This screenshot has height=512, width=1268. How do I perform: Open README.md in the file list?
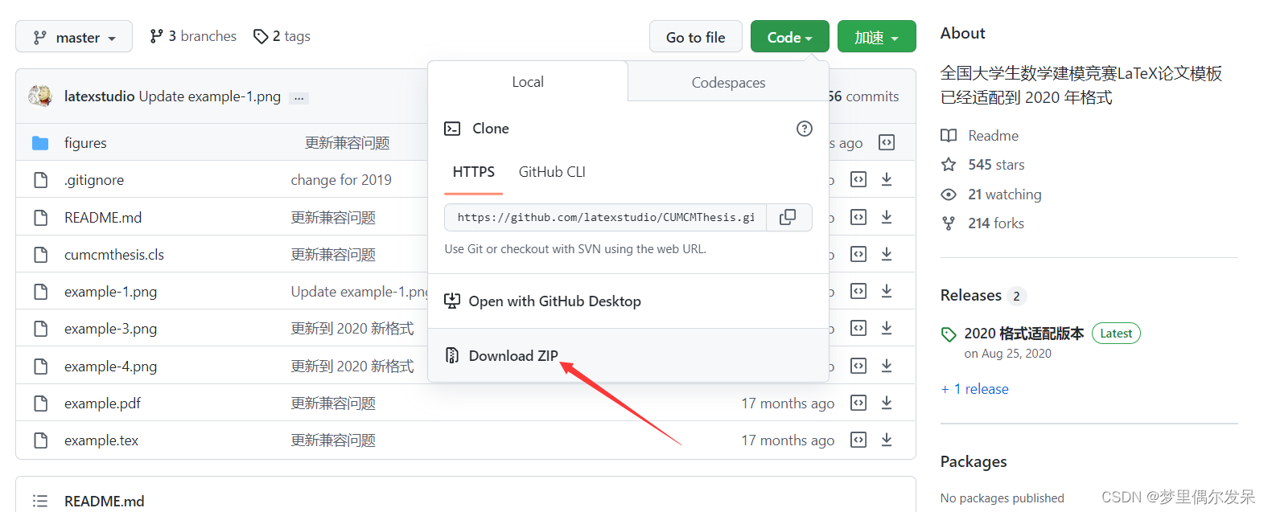tap(103, 217)
